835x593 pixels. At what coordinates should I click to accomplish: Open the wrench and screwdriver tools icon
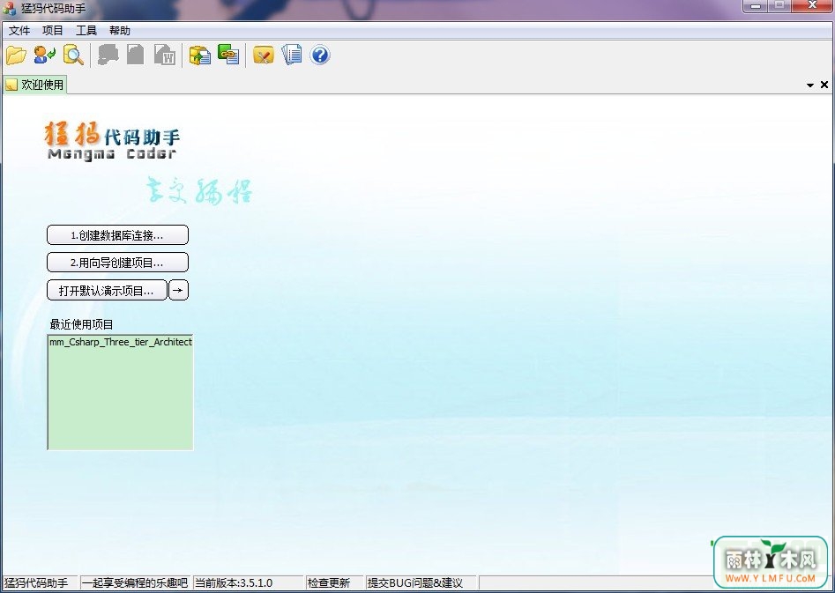click(263, 55)
